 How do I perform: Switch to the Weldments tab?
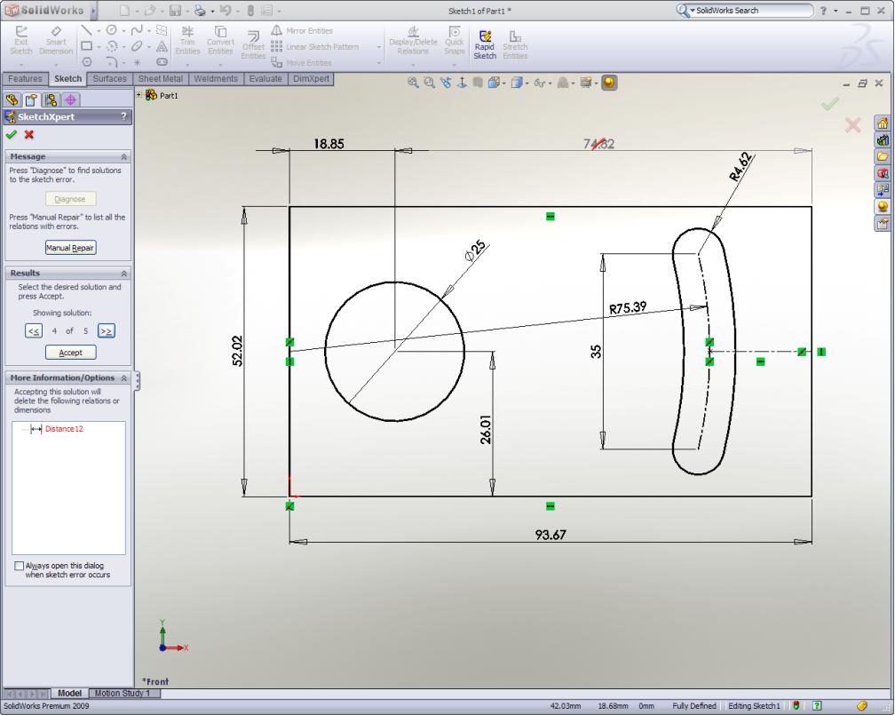pyautogui.click(x=216, y=79)
